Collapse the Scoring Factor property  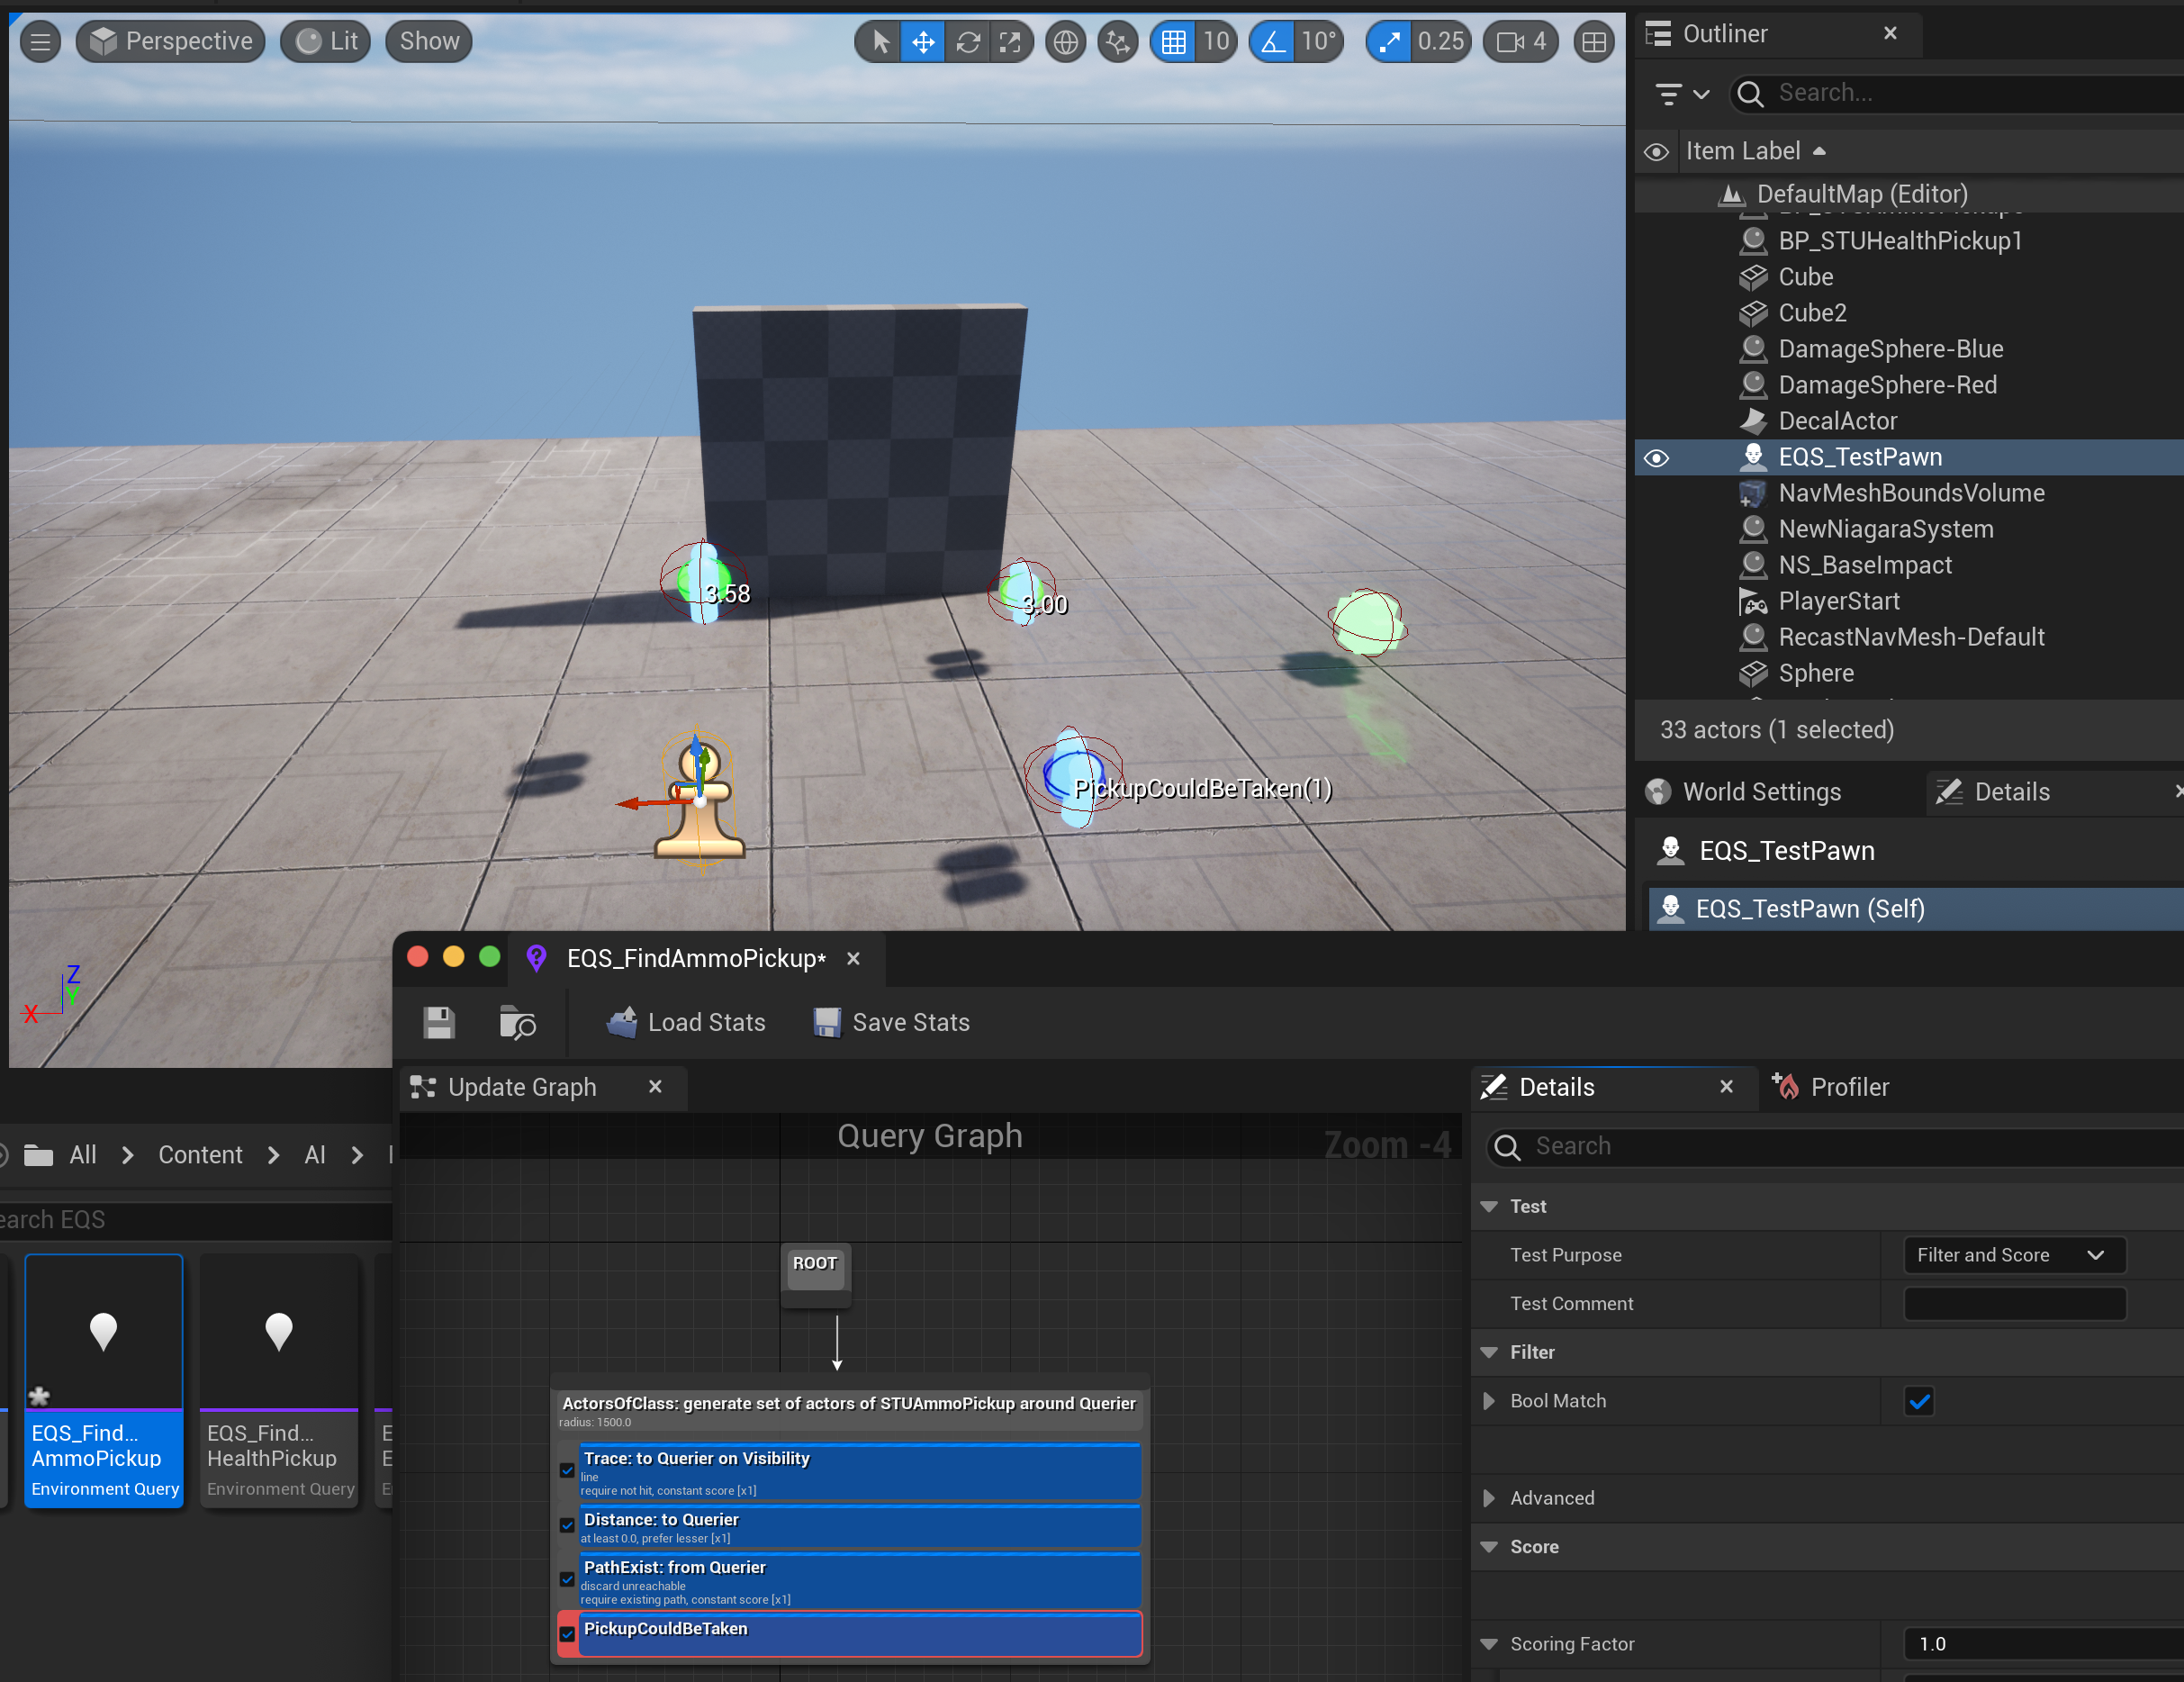[1489, 1644]
